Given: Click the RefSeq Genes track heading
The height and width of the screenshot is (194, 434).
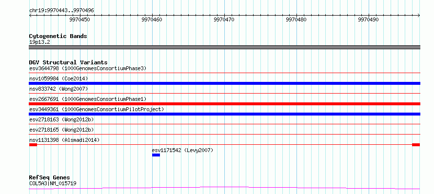Looking at the screenshot, I should click(50, 178).
